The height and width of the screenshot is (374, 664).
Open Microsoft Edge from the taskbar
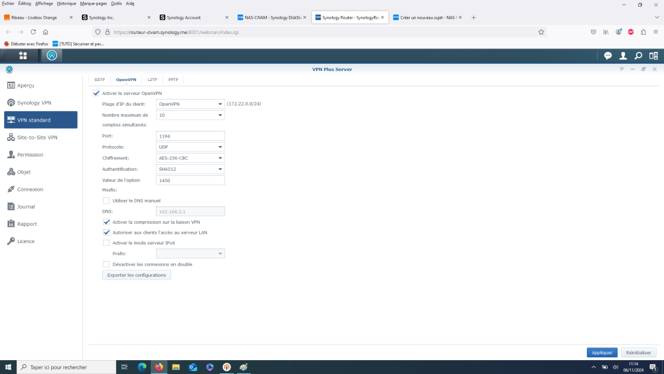click(141, 367)
